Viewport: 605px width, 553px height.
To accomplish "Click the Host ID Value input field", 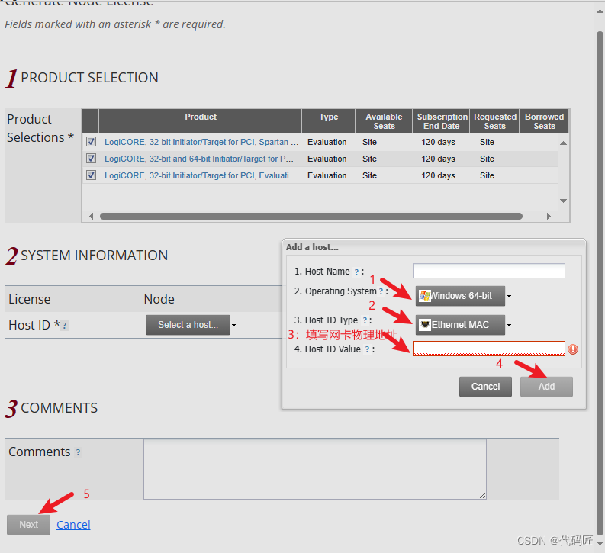I will click(489, 349).
